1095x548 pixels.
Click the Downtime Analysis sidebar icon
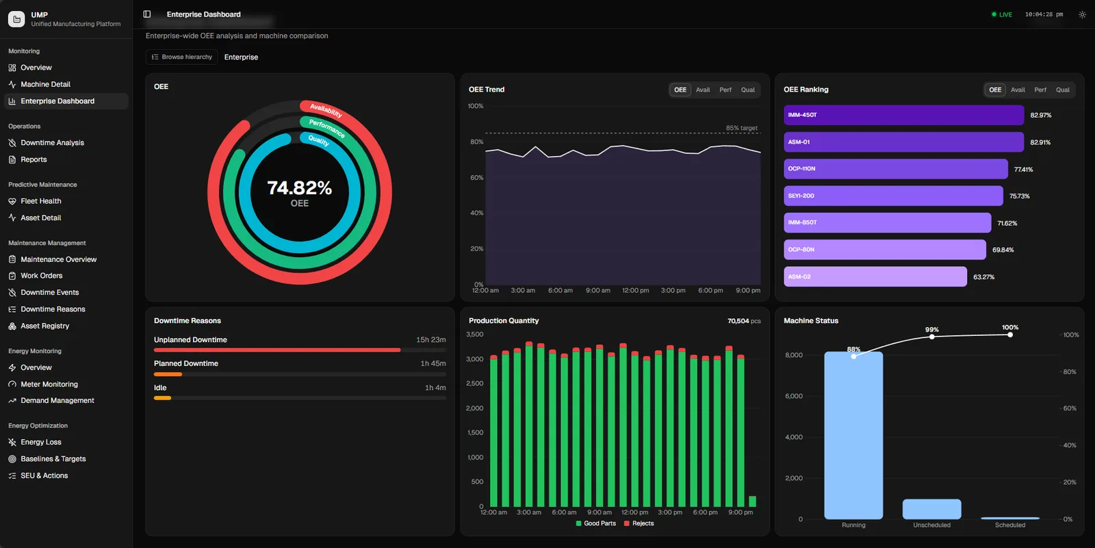click(x=12, y=143)
